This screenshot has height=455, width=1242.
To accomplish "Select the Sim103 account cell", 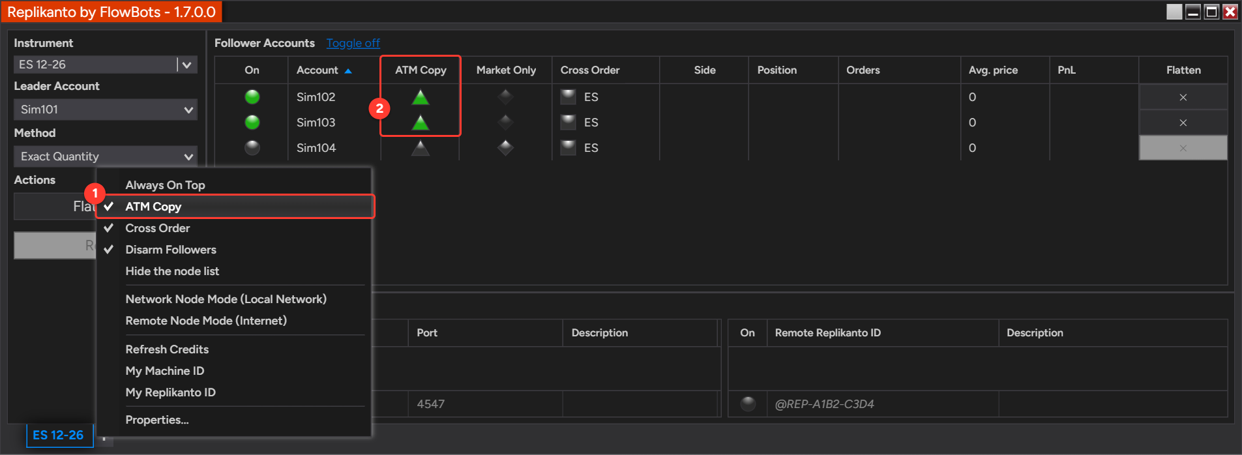I will (334, 123).
